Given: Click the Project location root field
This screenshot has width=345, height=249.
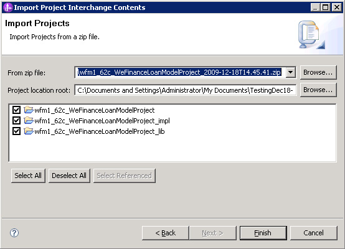Looking at the screenshot, I should [186, 90].
